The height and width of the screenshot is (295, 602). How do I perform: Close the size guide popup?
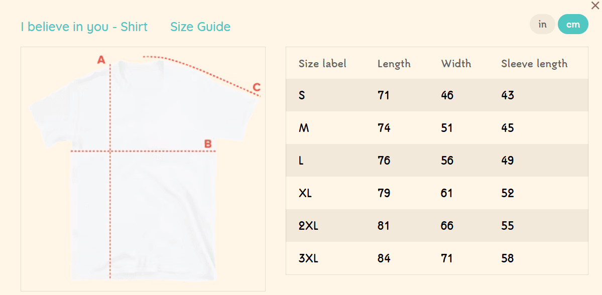595,6
